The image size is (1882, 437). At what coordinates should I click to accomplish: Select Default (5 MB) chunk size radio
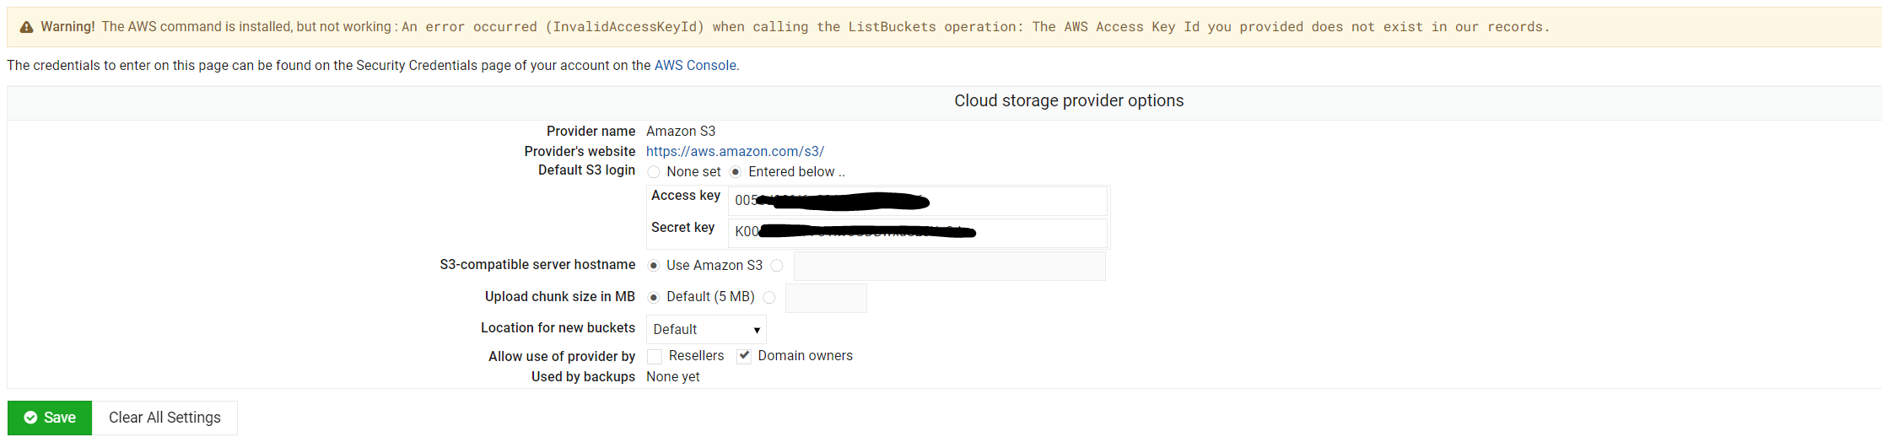point(654,297)
